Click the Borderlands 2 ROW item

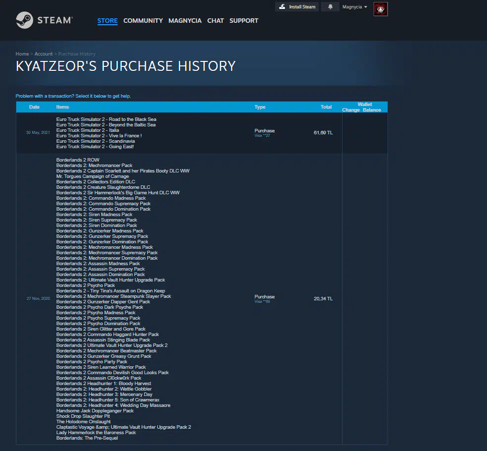coord(78,160)
